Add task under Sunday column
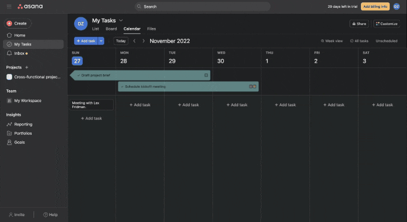This screenshot has width=407, height=222. click(92, 119)
